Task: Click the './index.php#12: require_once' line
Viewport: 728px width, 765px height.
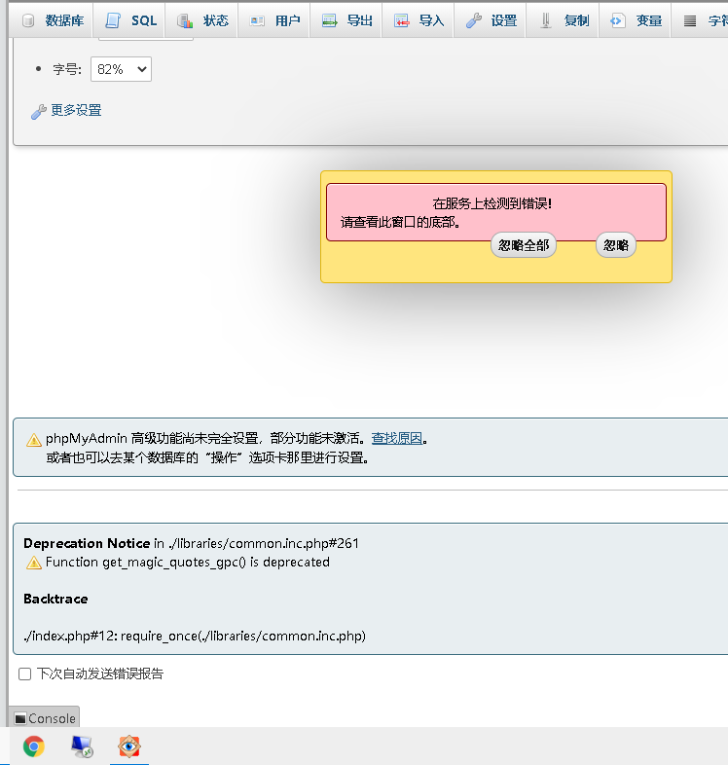Action: [x=195, y=636]
